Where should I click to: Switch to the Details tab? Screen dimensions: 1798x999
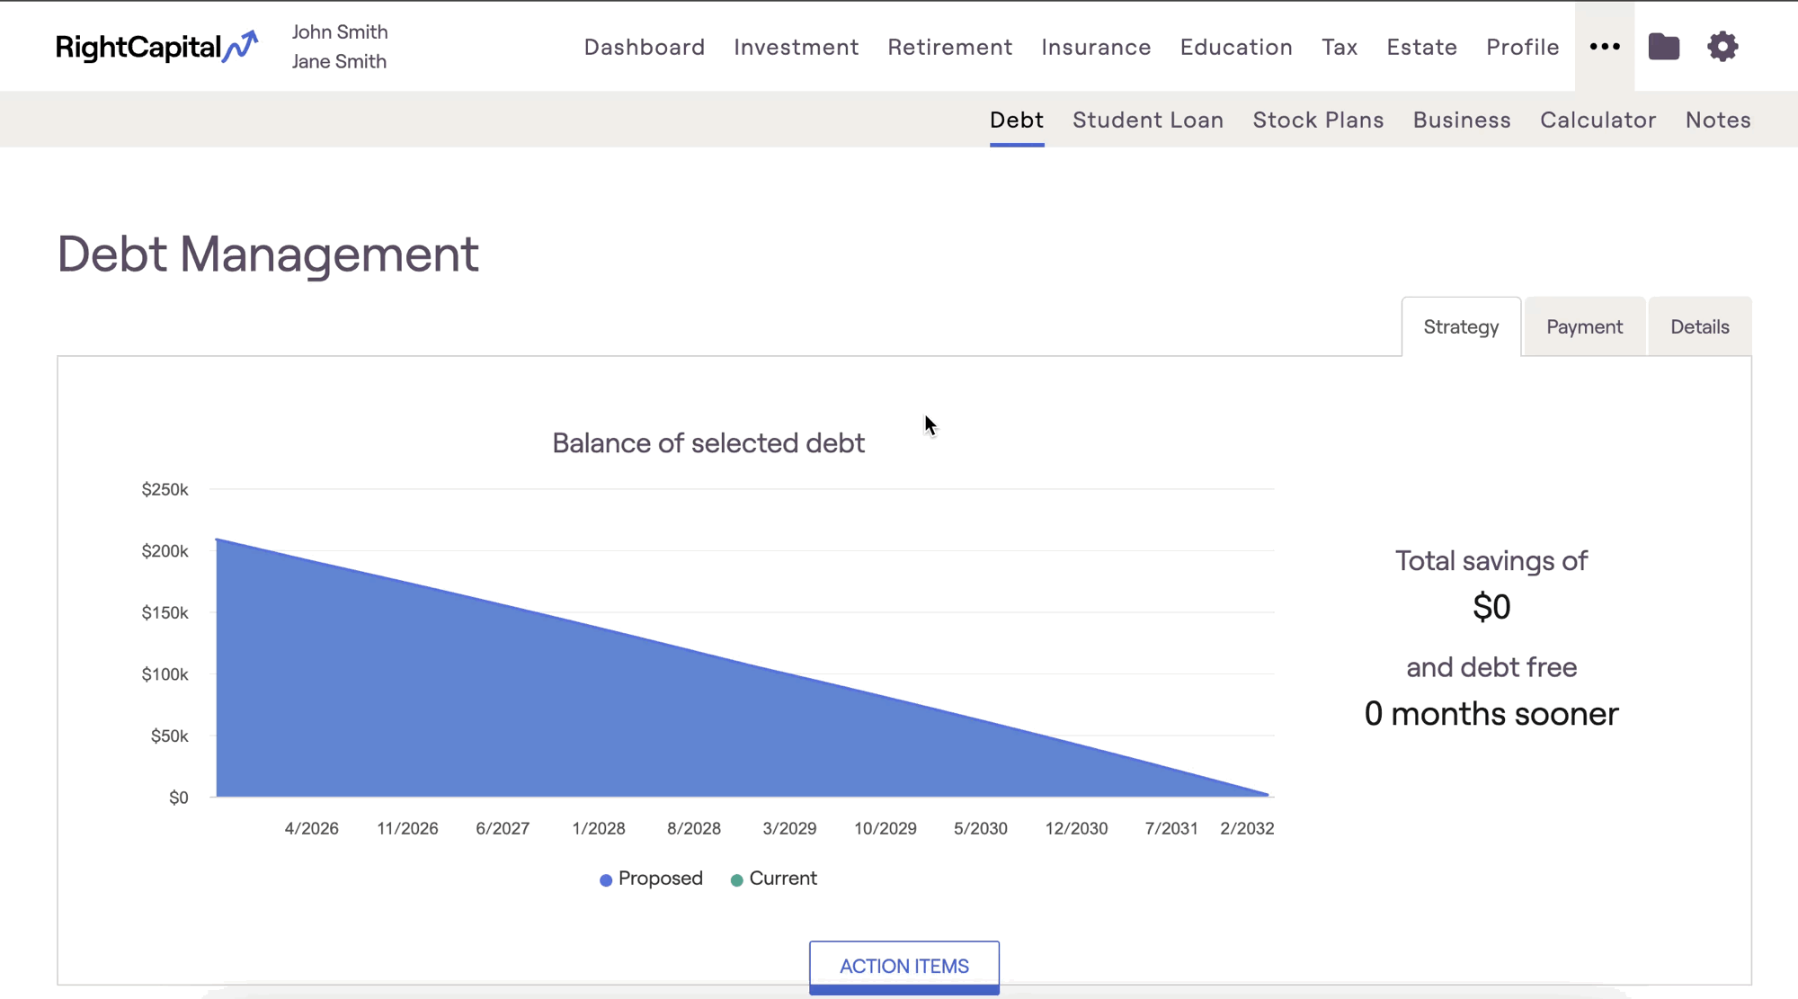click(x=1699, y=327)
